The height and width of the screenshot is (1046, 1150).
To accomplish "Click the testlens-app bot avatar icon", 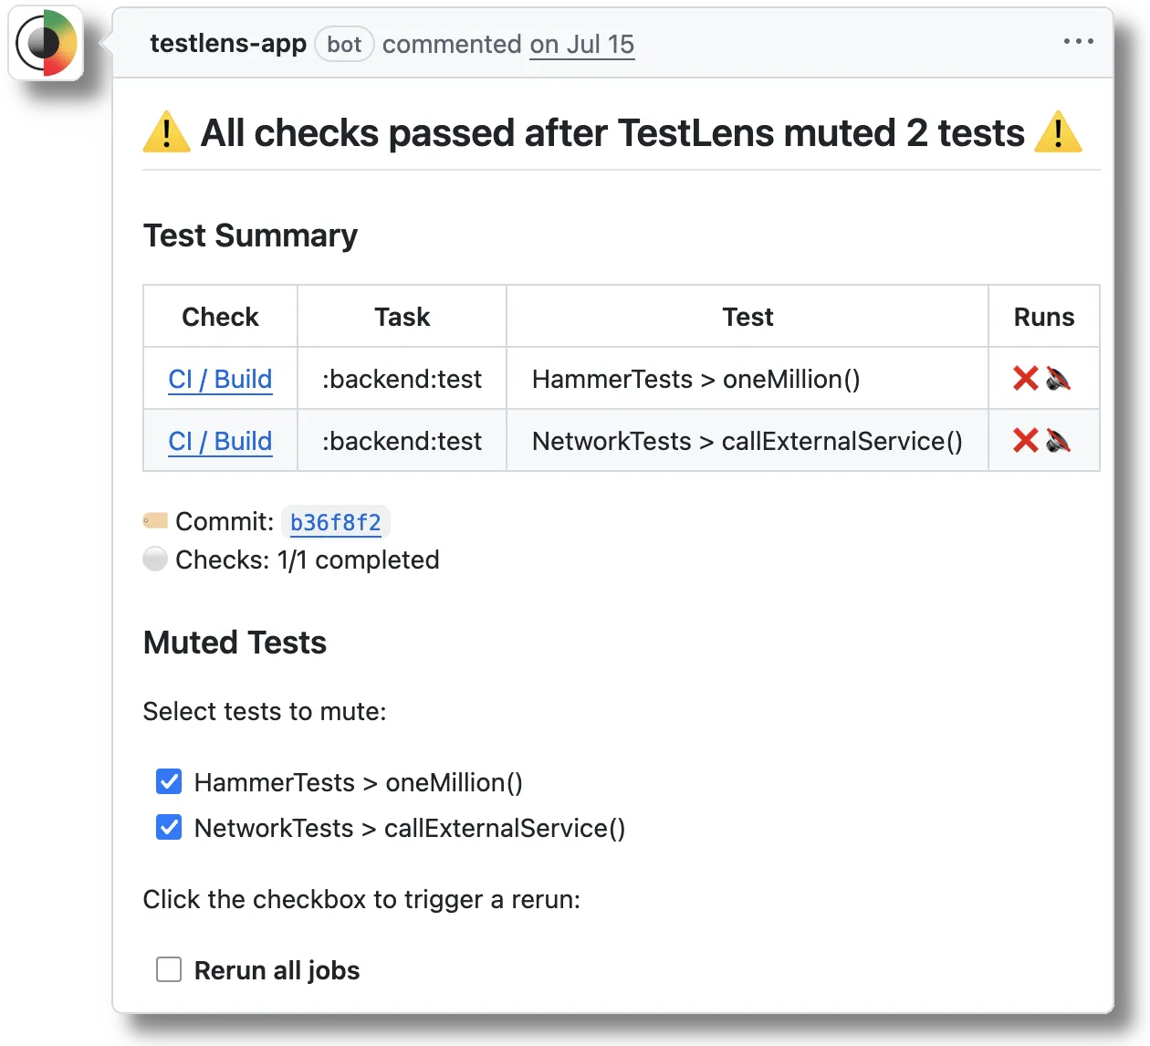I will click(x=46, y=42).
